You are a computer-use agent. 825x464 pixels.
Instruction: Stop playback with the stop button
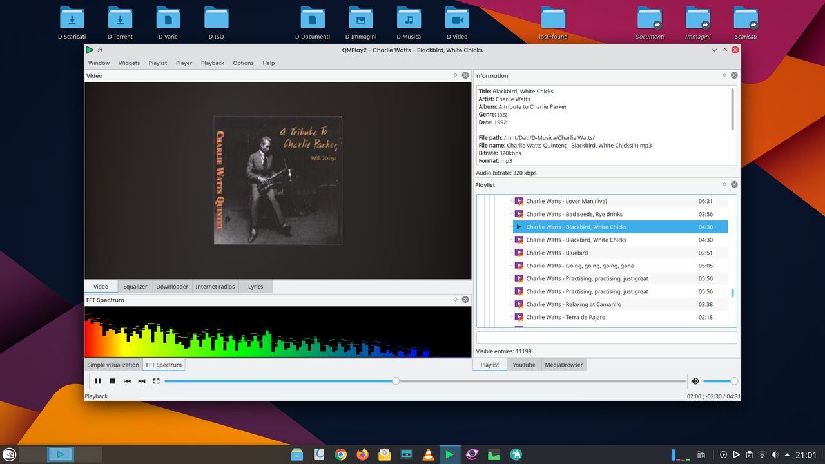pyautogui.click(x=112, y=381)
